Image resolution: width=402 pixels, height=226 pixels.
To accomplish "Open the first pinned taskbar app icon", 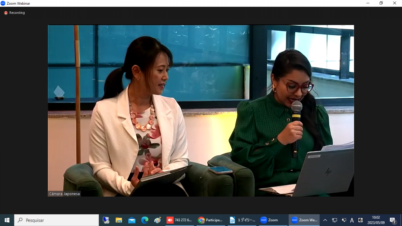I will pos(106,220).
